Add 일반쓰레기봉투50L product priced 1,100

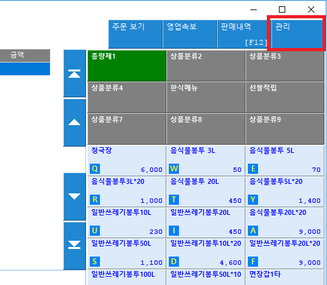[x=127, y=253]
